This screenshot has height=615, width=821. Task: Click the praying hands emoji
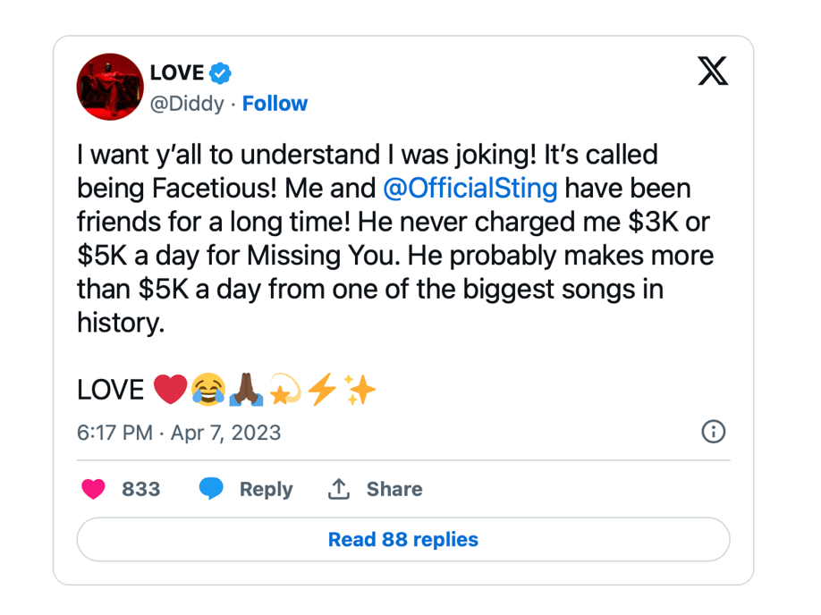[247, 390]
